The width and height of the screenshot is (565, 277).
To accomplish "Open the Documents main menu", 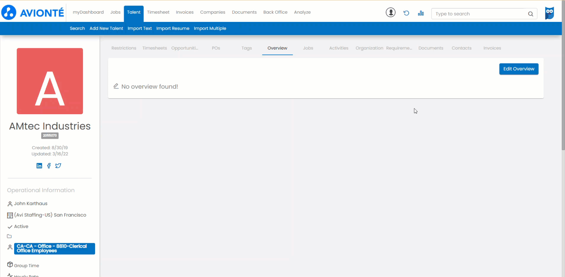I will [244, 12].
